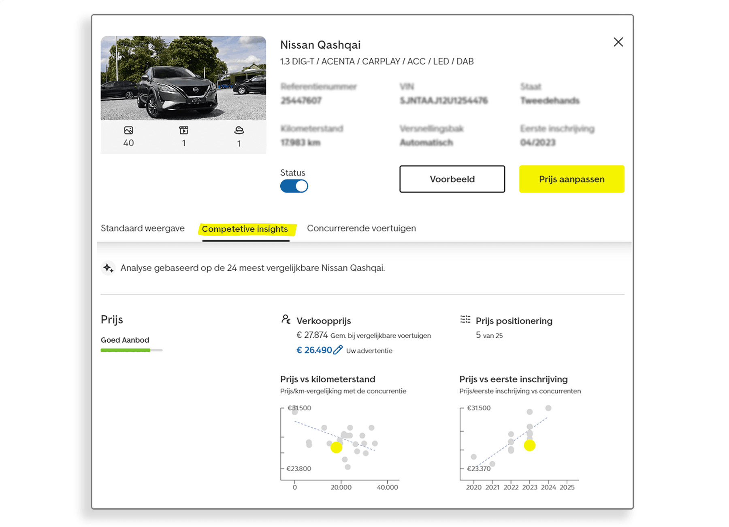This screenshot has width=729, height=527.
Task: Click the Goed Aanbod price rating bar
Action: (132, 350)
